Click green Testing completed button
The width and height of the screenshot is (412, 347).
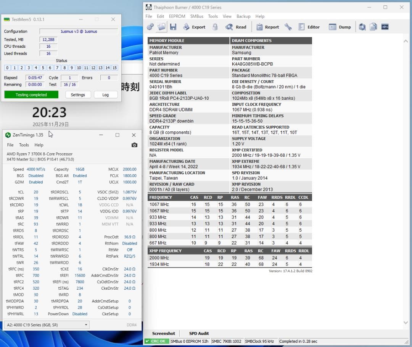click(31, 95)
